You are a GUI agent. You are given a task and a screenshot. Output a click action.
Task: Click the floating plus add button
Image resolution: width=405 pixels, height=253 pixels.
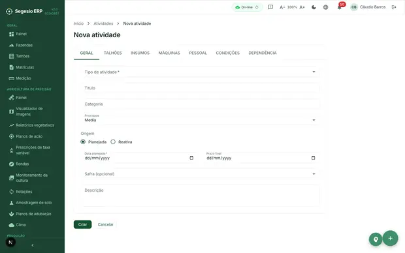tap(390, 238)
